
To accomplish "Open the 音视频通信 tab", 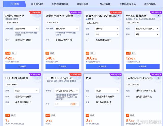I will point(83,4).
